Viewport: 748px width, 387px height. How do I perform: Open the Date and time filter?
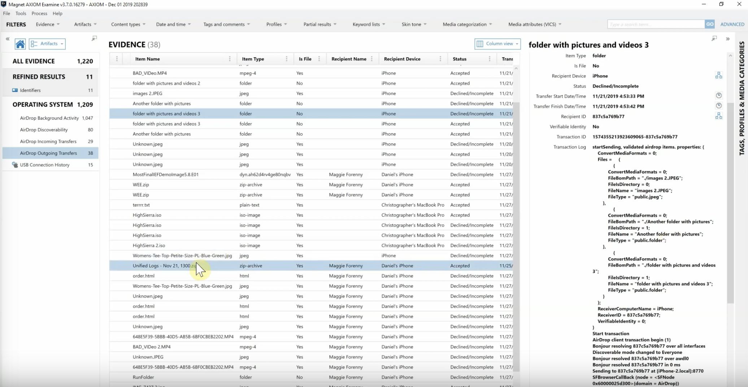coord(173,24)
